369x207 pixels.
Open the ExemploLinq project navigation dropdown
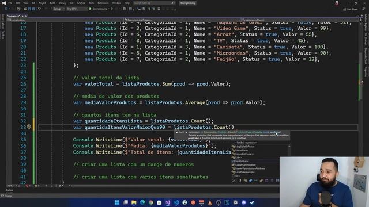pos(65,20)
